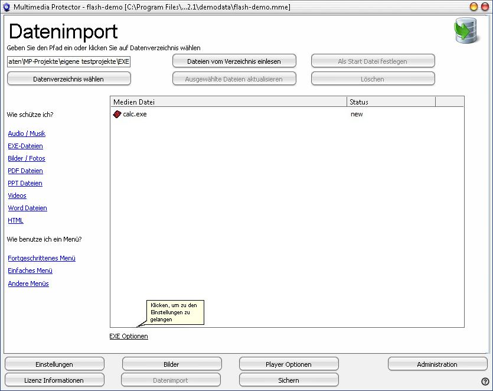Click the database import icon in header
Screen dimensions: 493x391
pos(466,31)
